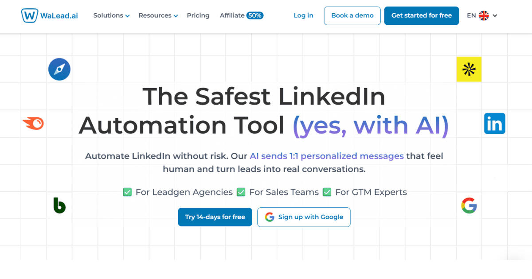The width and height of the screenshot is (532, 279).
Task: Select the Google G icon
Action: [469, 205]
